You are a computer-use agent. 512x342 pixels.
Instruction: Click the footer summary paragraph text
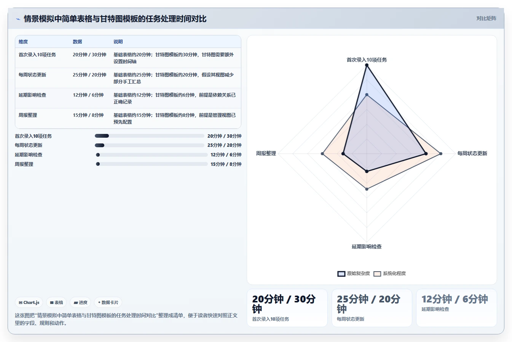tap(126, 319)
